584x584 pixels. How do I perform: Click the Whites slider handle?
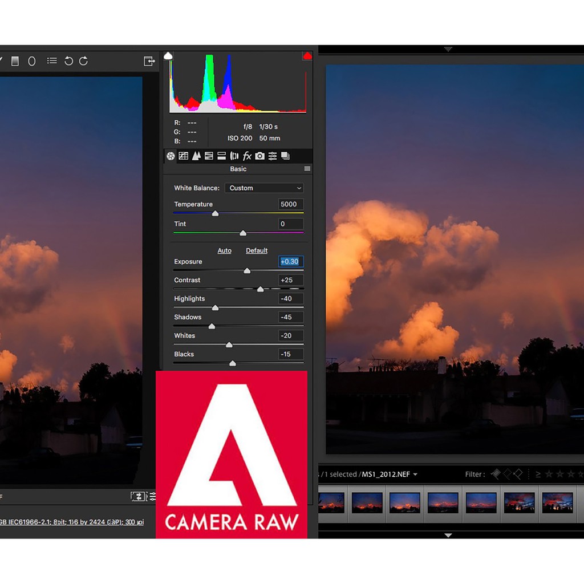click(x=229, y=345)
